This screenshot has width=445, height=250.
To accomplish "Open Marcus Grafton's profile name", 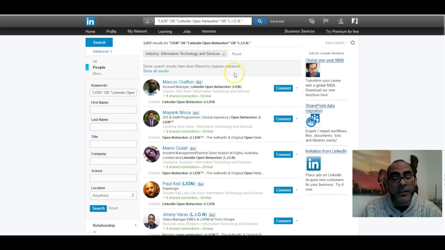I will click(178, 82).
